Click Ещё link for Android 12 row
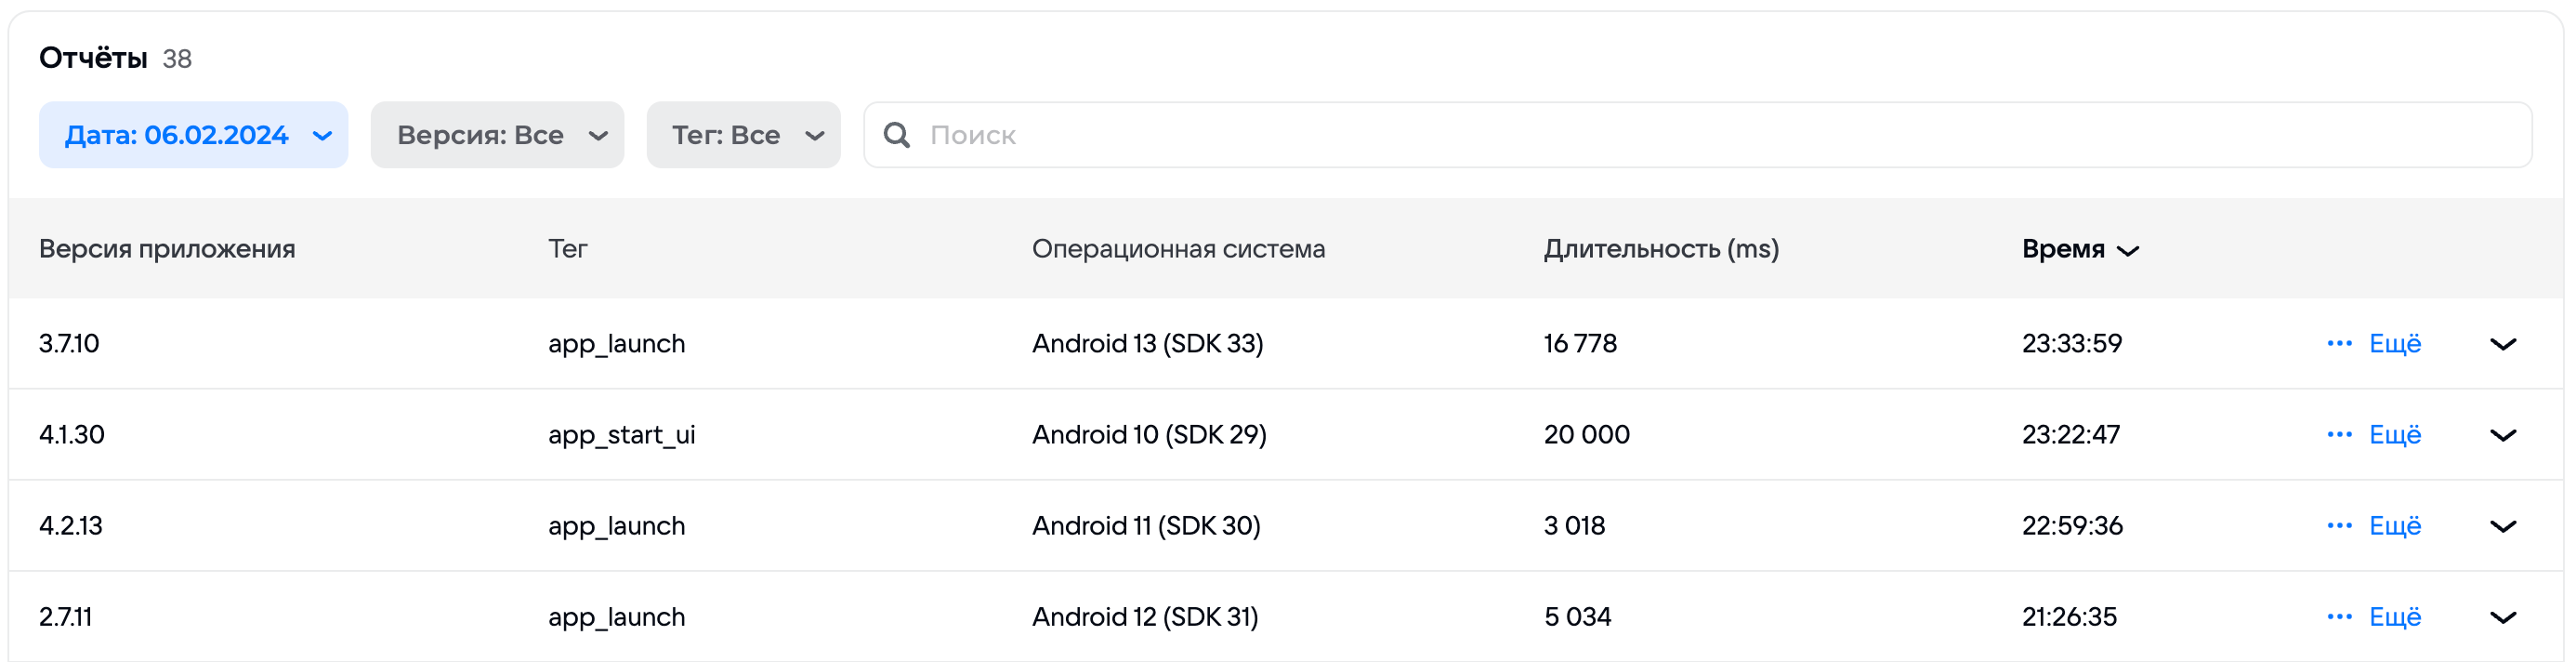The height and width of the screenshot is (662, 2576). [x=2395, y=617]
